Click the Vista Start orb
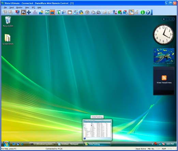 [6, 144]
